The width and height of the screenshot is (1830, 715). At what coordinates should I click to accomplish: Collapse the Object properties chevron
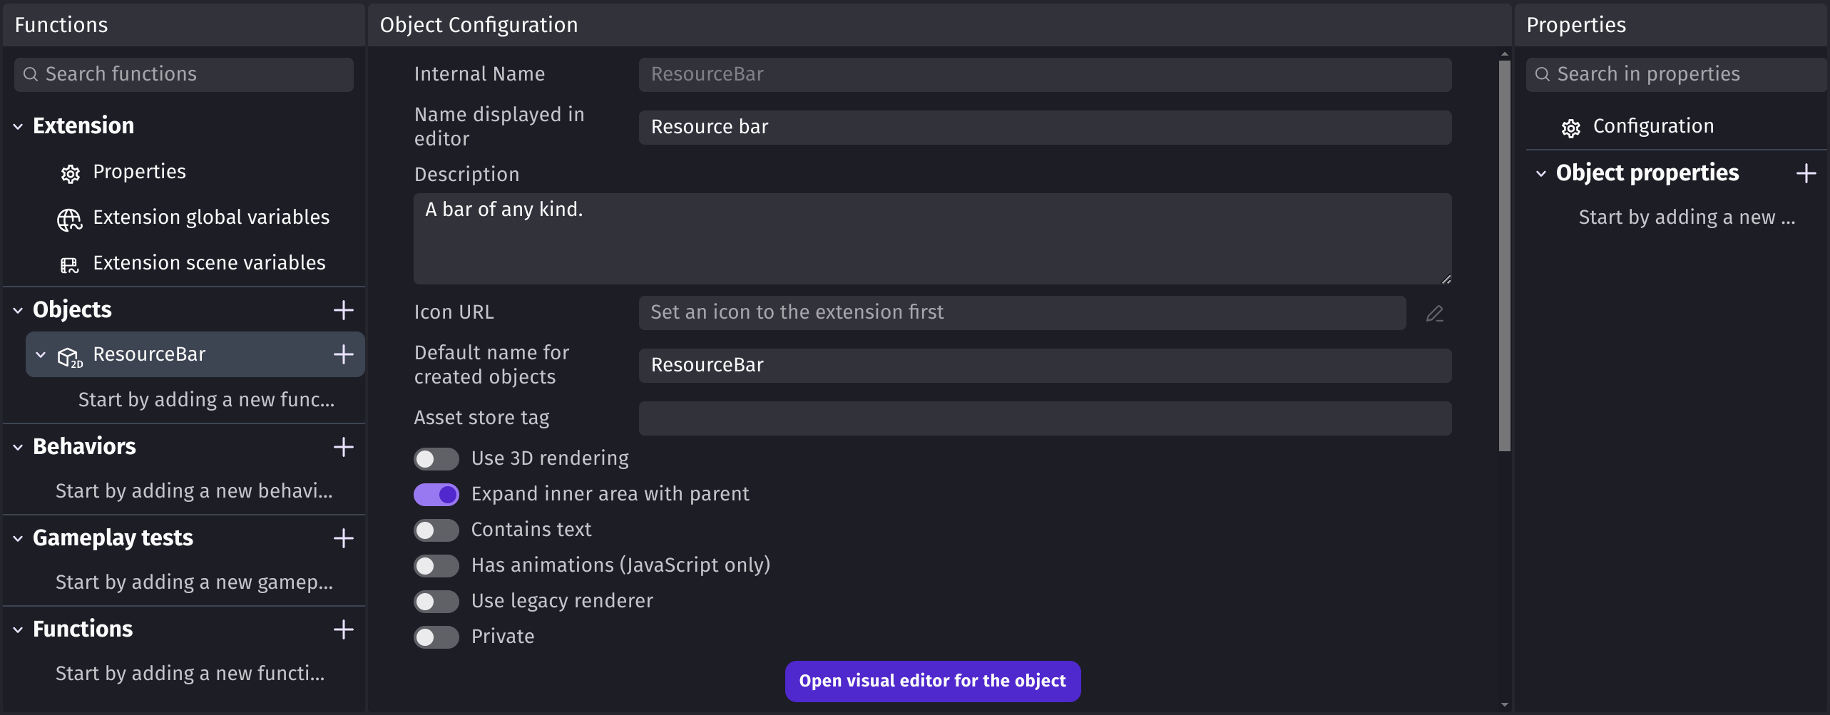pos(1541,174)
